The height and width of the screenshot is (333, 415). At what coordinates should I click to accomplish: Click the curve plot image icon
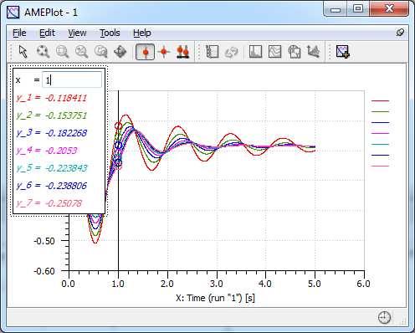[274, 52]
